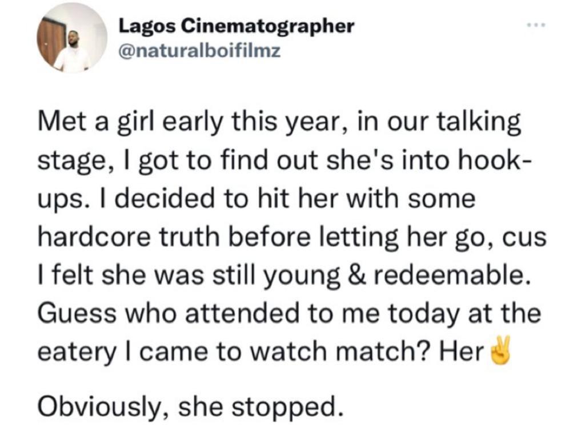585x444 pixels.
Task: Open the three-dot more options menu
Action: click(x=536, y=25)
